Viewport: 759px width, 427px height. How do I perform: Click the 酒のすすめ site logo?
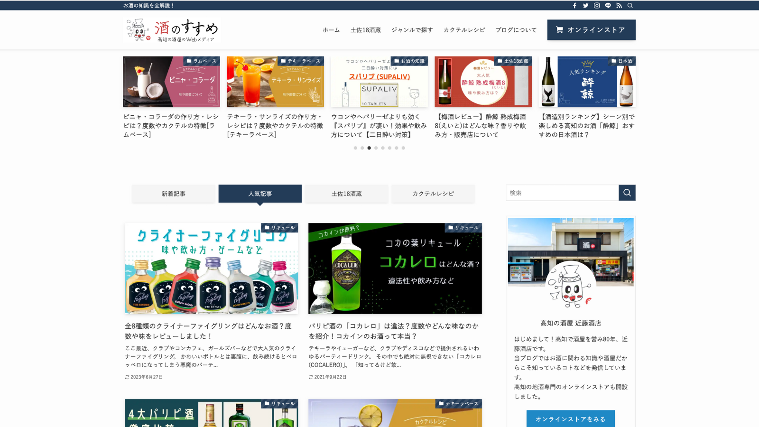172,30
